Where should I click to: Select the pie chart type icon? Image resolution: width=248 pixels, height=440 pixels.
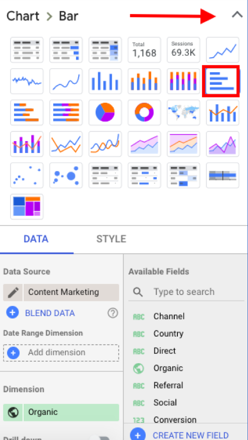click(105, 112)
